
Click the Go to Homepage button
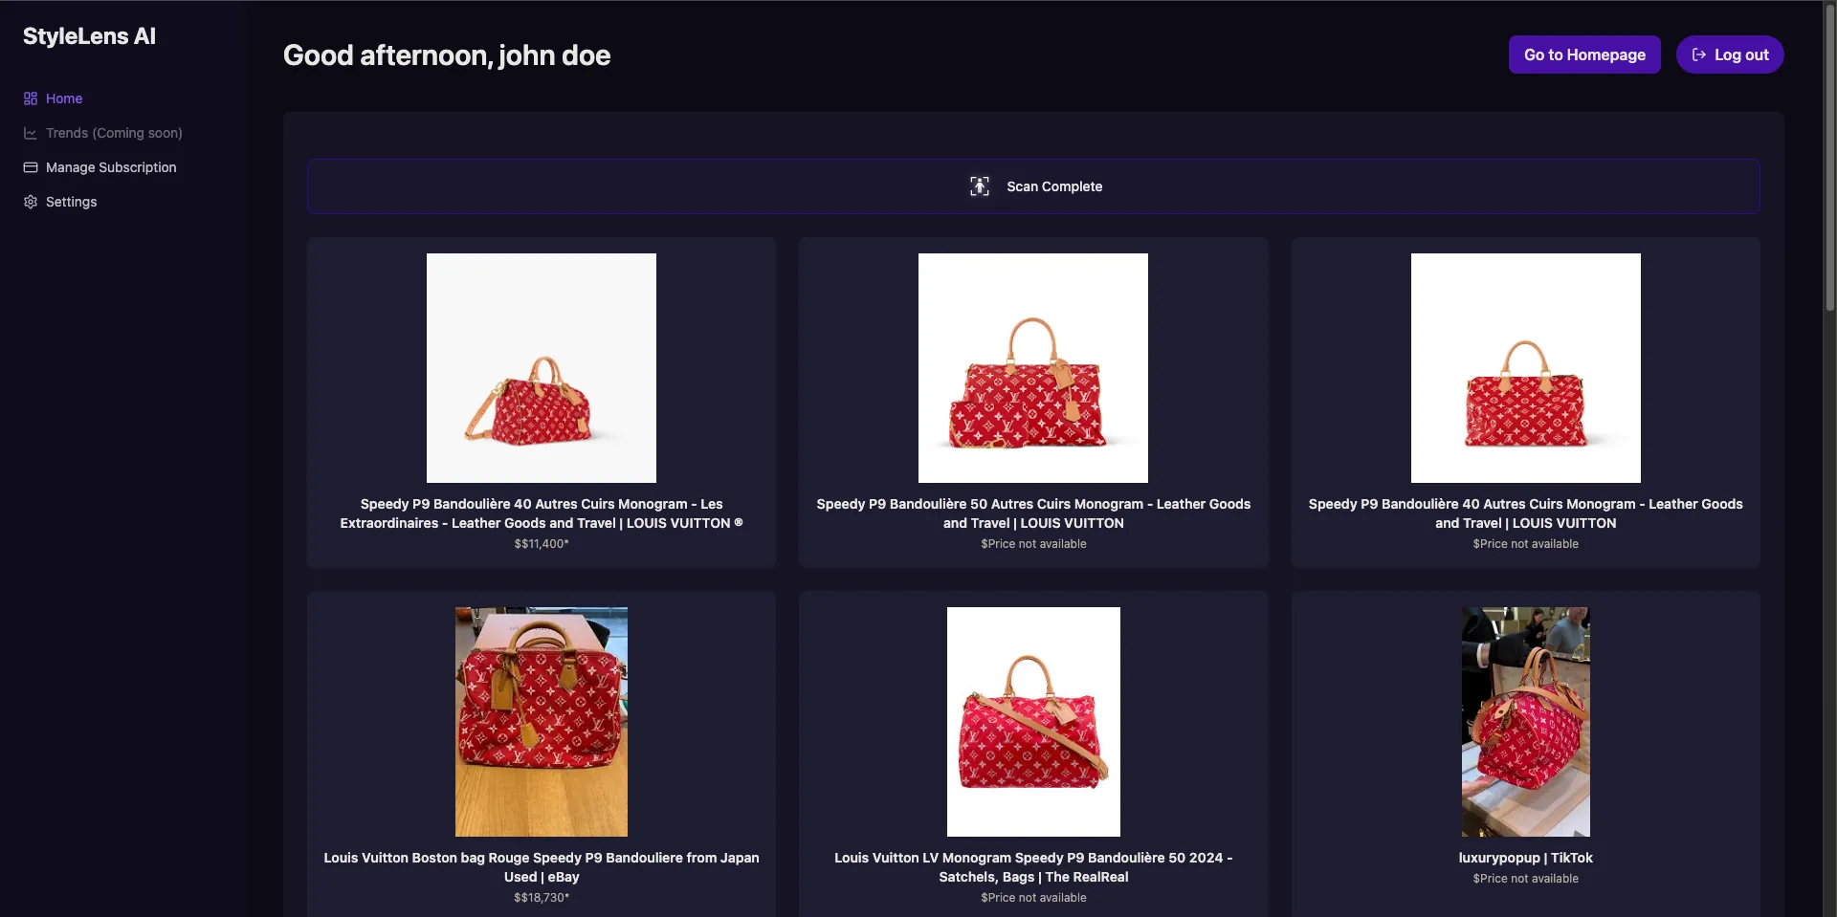click(x=1584, y=55)
